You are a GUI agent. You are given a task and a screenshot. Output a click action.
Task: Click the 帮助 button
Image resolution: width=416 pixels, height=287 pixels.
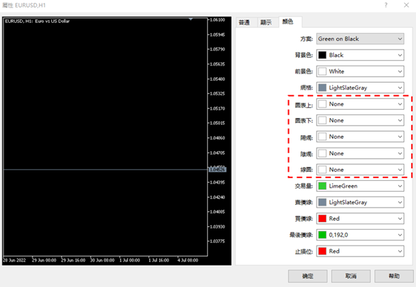[393, 275]
